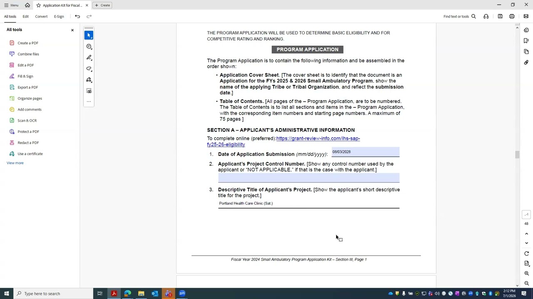Go to the previous page
The image size is (533, 299).
tap(526, 234)
